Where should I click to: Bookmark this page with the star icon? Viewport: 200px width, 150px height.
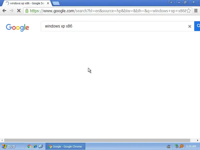click(x=189, y=11)
